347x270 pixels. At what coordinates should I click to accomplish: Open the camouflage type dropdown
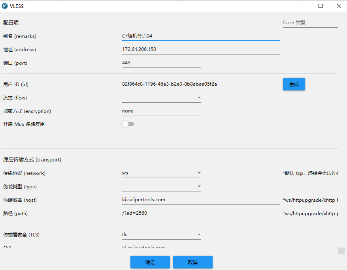click(x=161, y=186)
